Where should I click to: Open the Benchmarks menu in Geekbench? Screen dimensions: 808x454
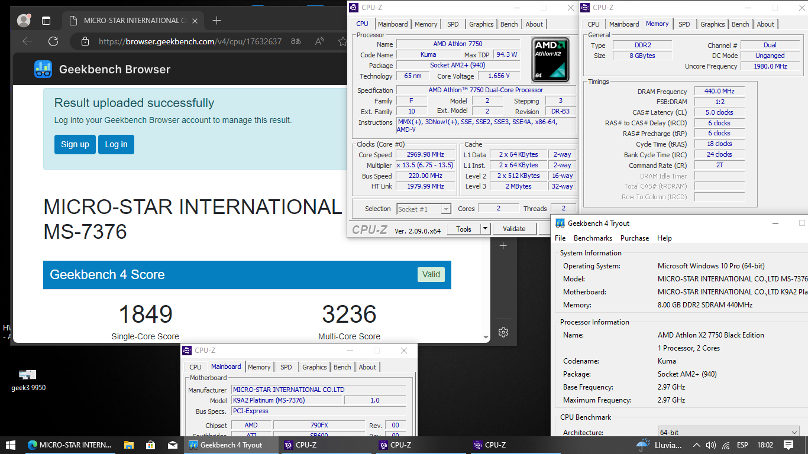(x=593, y=238)
